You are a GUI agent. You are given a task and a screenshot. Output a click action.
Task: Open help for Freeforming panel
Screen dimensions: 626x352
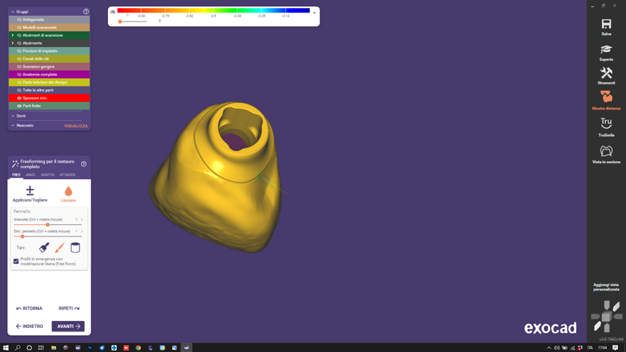click(x=84, y=164)
